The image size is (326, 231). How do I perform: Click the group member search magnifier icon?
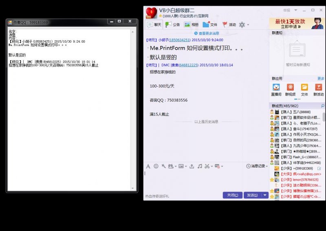tap(322, 106)
